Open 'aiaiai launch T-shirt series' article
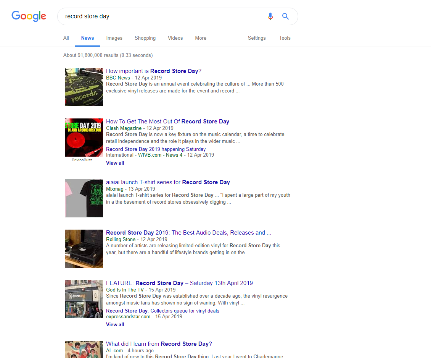The width and height of the screenshot is (431, 358). coord(168,182)
